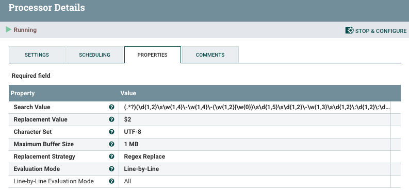Click the help icon for Maximum Buffer Size

tap(111, 144)
